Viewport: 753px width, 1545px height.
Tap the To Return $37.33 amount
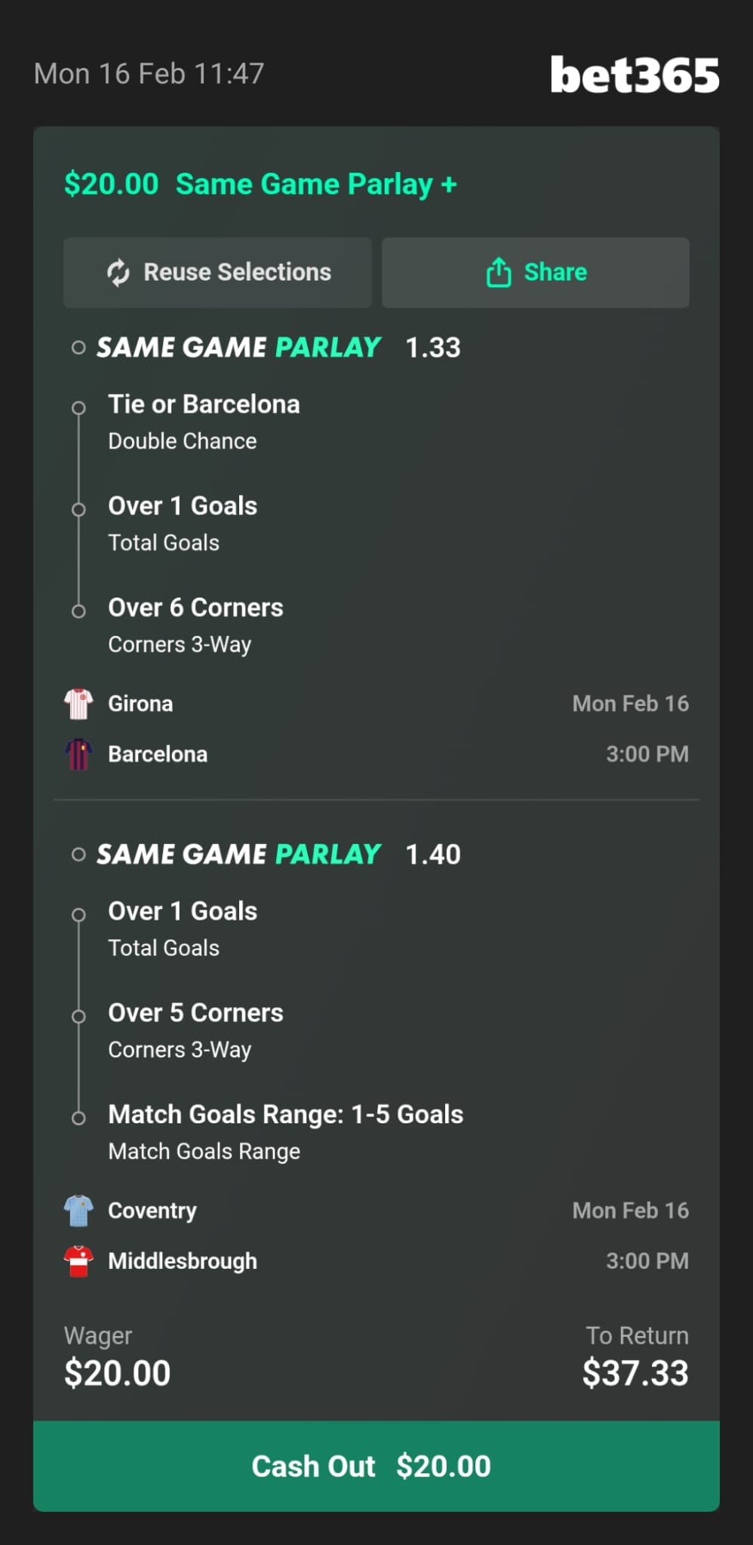pyautogui.click(x=635, y=1373)
